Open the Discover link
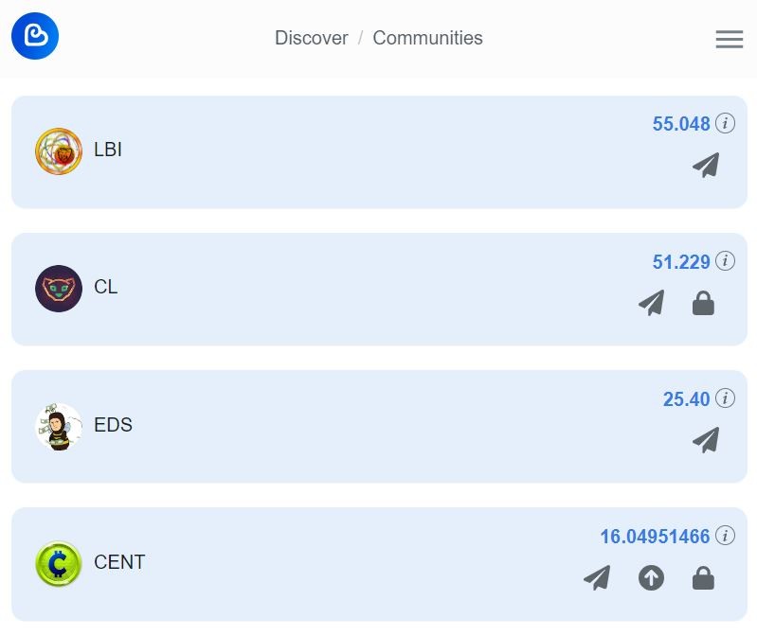Screen dimensions: 757x636 312,38
